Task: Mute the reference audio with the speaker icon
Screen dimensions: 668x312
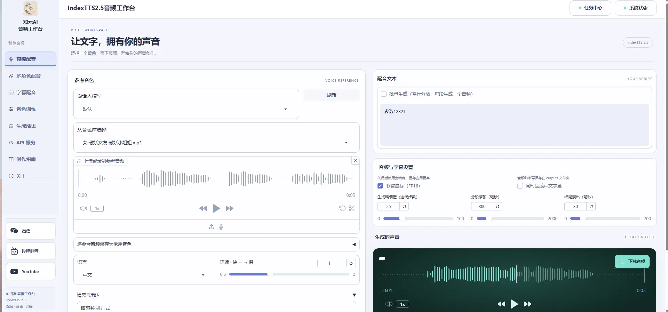Action: point(83,208)
